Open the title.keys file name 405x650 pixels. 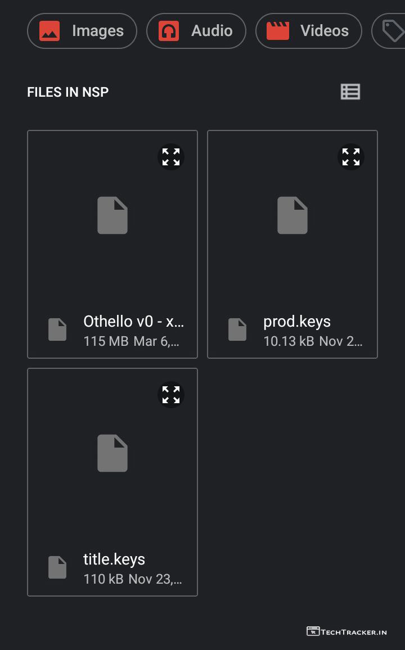pos(114,559)
